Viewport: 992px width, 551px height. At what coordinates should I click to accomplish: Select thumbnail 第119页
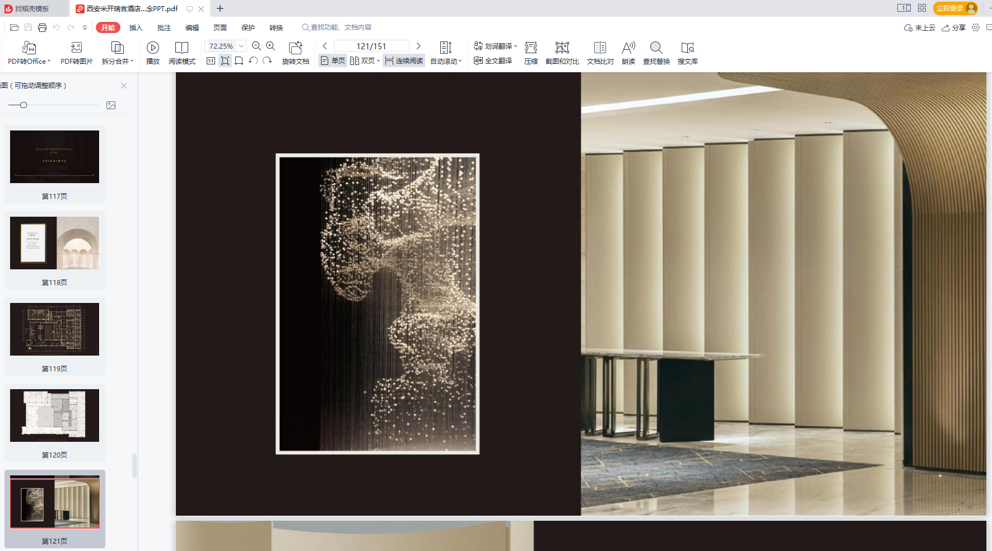55,336
